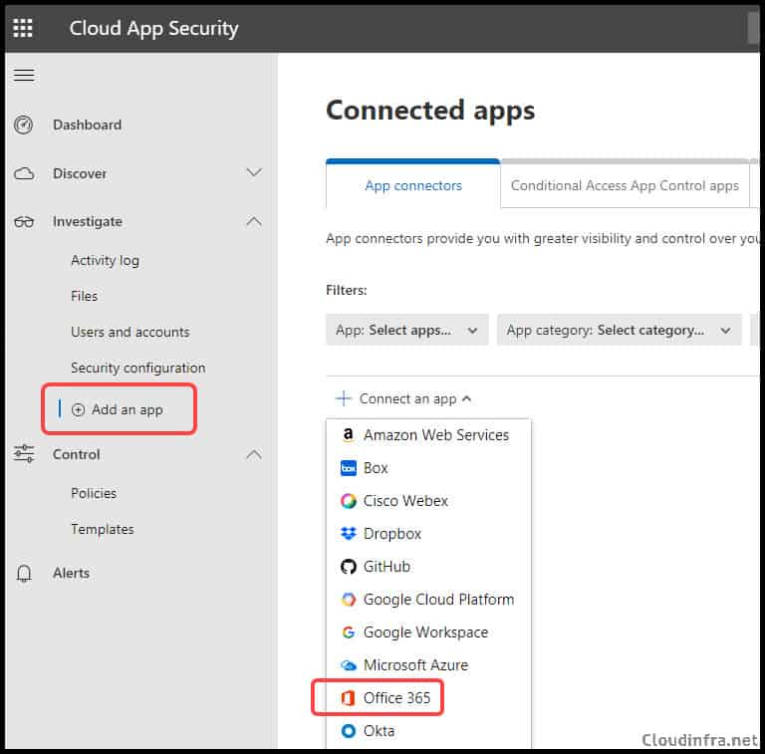Open Security configuration

click(x=138, y=368)
